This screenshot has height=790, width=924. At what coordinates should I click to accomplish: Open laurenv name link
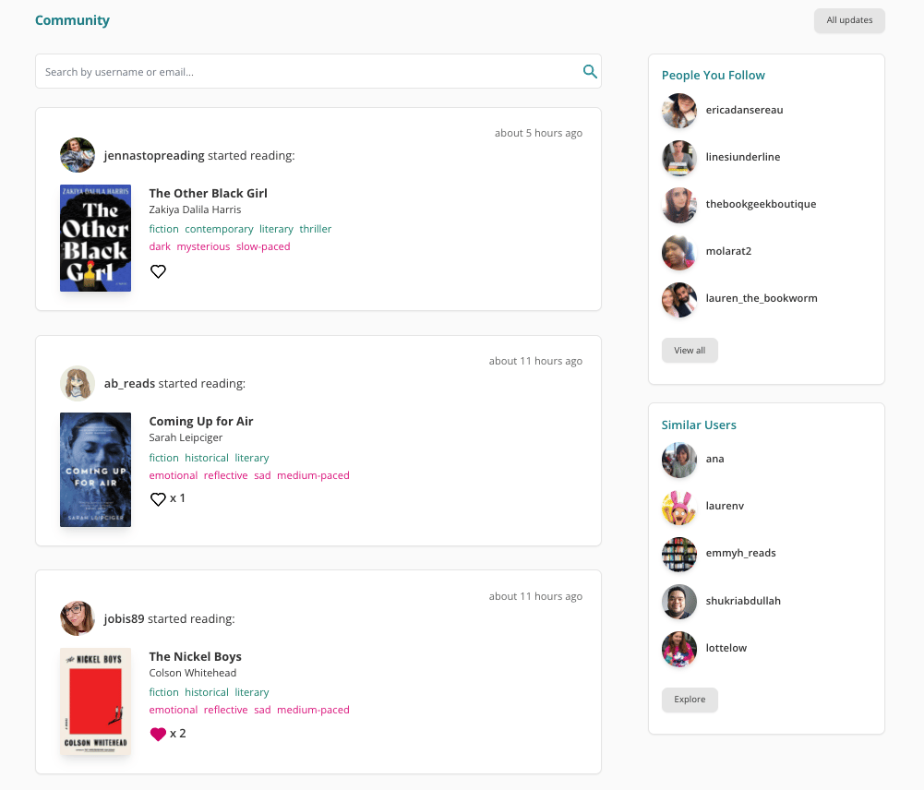[x=725, y=506]
